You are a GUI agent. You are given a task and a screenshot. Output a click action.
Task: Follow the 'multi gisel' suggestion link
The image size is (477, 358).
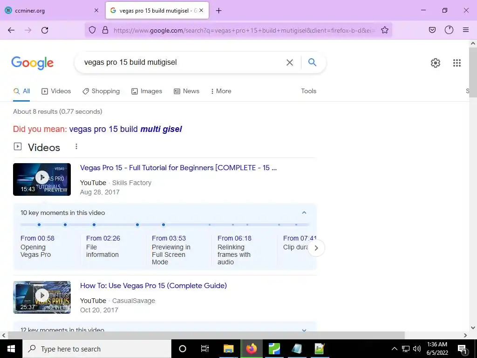126,129
